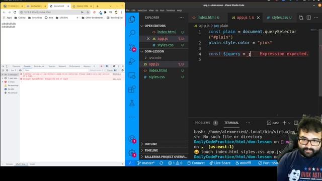Viewport: 322px width, 181px height.
Task: Click the sync changes icon in status bar
Action: tap(162, 163)
